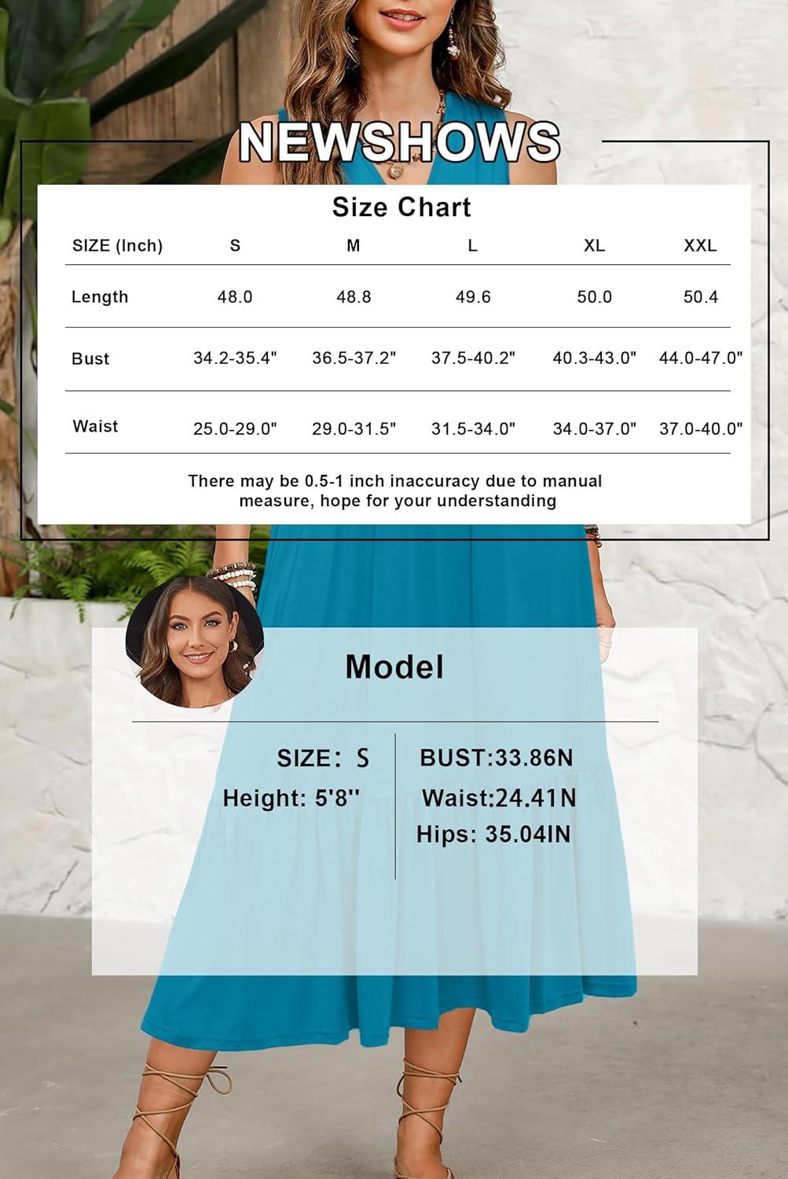Click the S size column header
Image resolution: width=788 pixels, height=1179 pixels.
tap(235, 246)
